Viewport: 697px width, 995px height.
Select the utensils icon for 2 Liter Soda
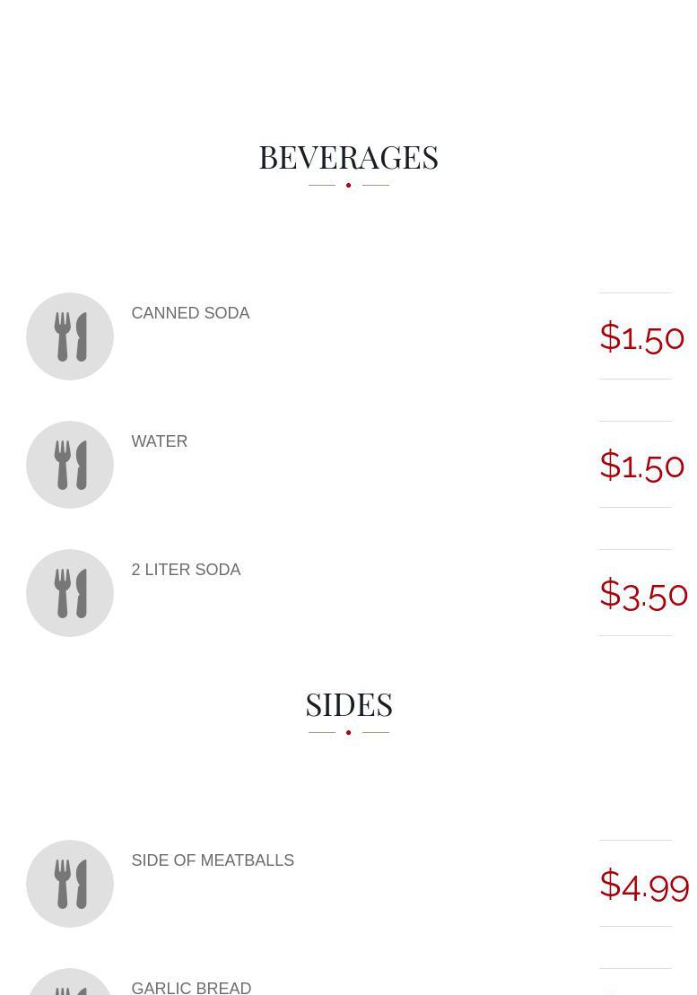(x=70, y=593)
